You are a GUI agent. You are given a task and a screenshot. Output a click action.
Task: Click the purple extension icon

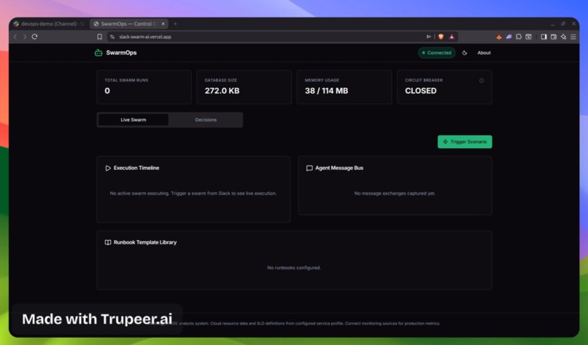pos(508,36)
